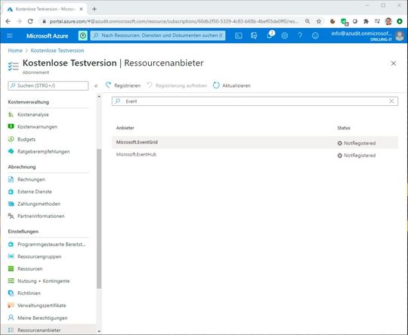
Task: Focus the Suchen (STRG+/) menu search
Action: (x=48, y=85)
